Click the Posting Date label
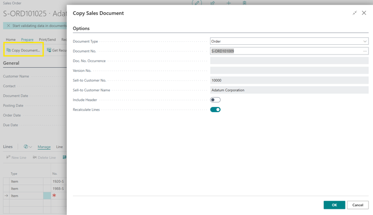 (13, 105)
